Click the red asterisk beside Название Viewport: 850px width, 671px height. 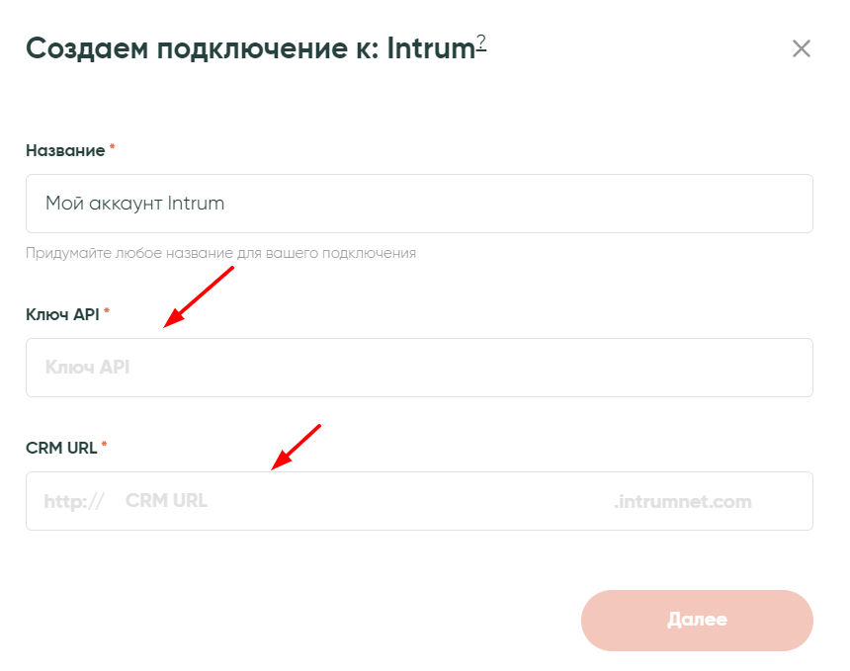[x=112, y=149]
